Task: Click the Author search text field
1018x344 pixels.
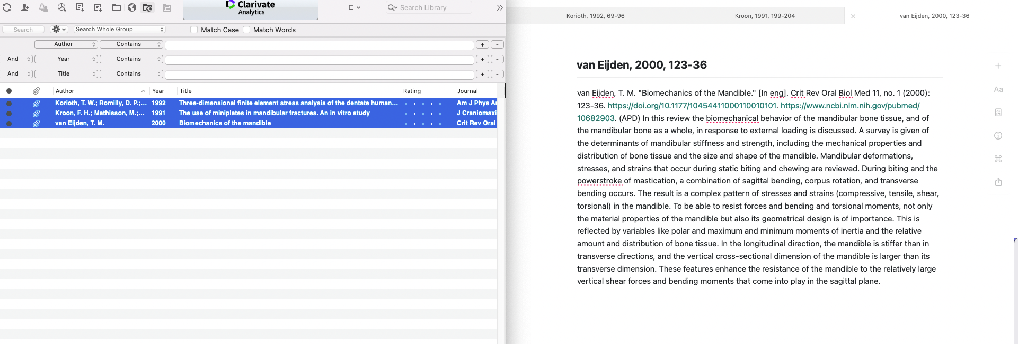Action: (320, 45)
